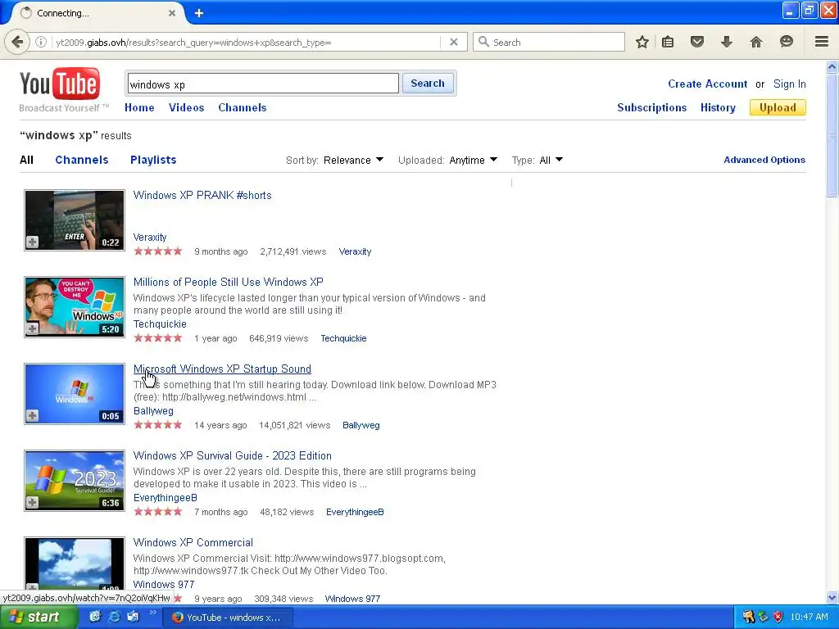839x629 pixels.
Task: Click the scrollbar up arrow
Action: tap(832, 66)
